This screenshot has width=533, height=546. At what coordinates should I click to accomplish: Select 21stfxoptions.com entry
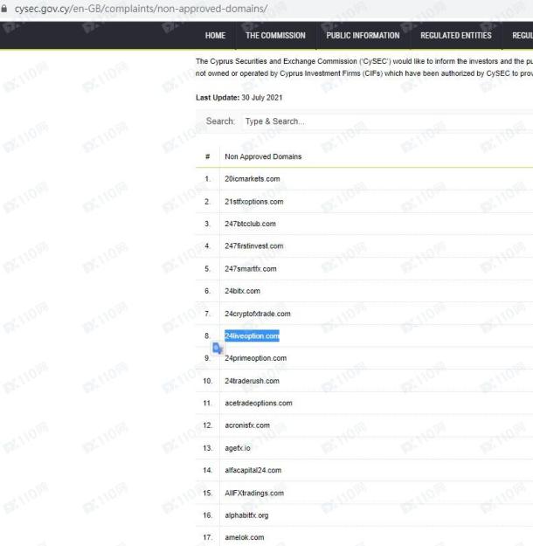(x=254, y=202)
